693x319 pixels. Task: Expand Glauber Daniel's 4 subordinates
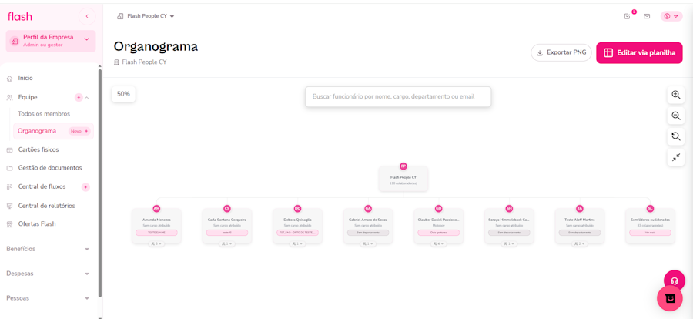(x=438, y=243)
